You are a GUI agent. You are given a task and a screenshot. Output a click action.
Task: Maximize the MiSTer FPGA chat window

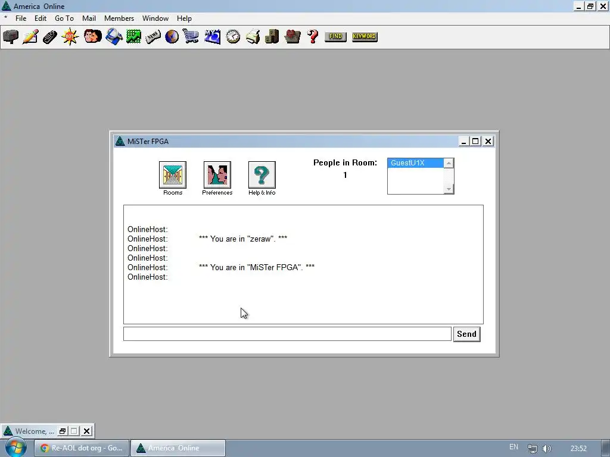(475, 141)
